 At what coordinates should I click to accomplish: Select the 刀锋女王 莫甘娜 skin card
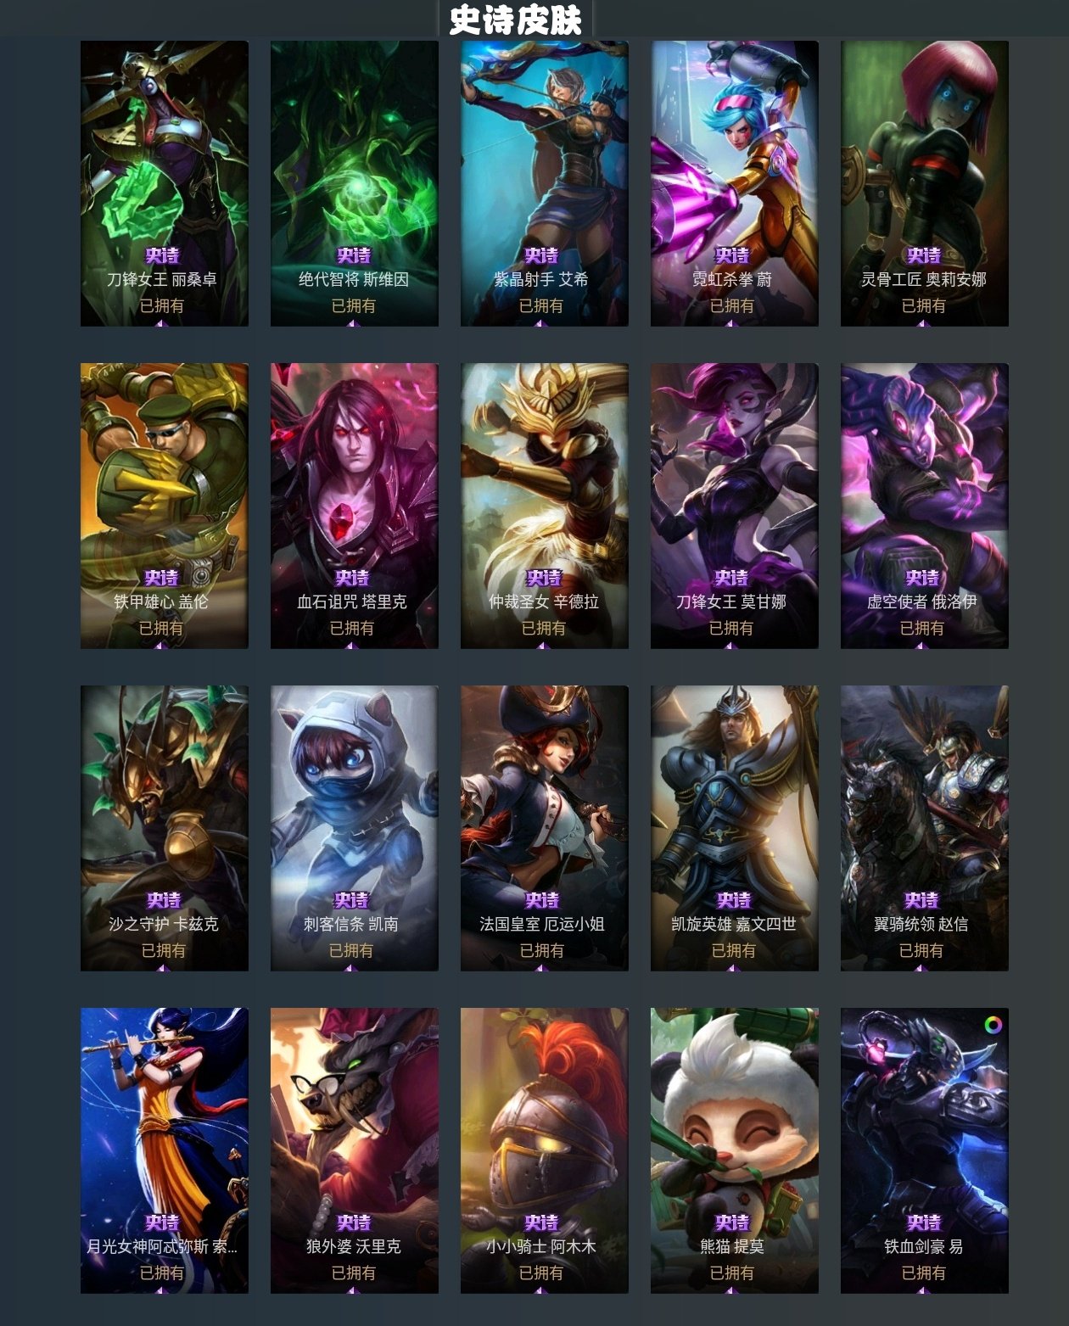(735, 506)
